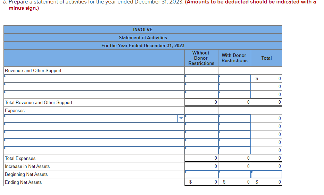Click Increase in Net Assets With Donor value
The height and width of the screenshot is (195, 324).
[x=248, y=166]
